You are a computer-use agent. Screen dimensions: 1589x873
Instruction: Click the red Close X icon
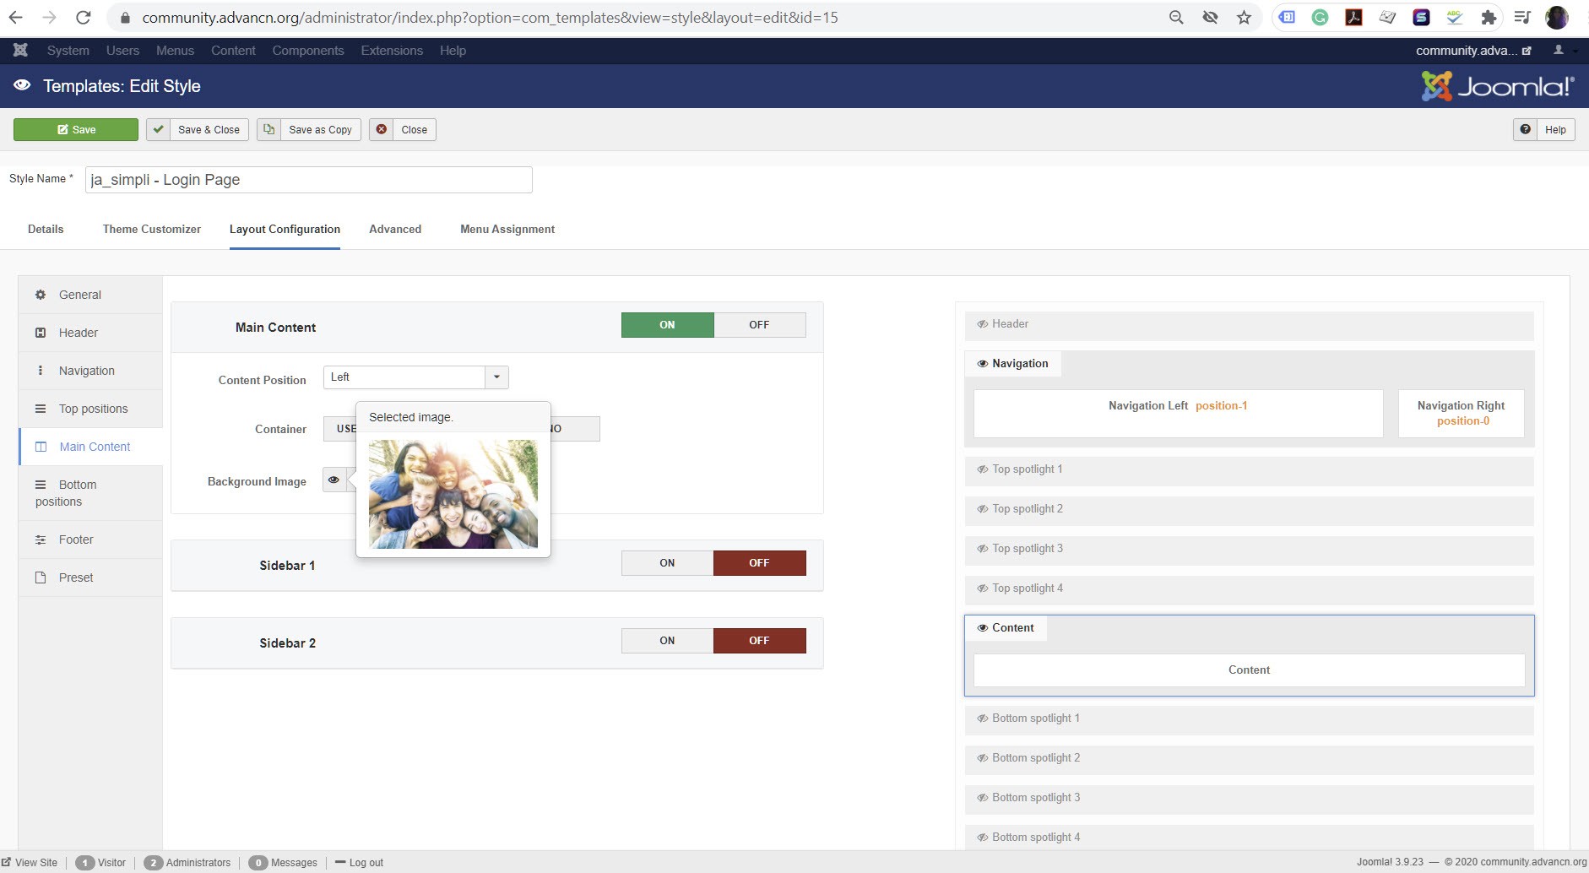tap(381, 129)
